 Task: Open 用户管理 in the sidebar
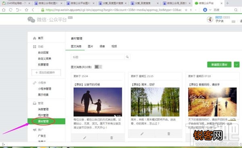(x=43, y=115)
